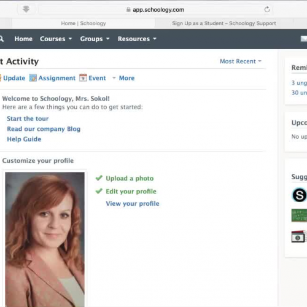Screen dimensions: 307x307
Task: Open the messages envelope icon in the navigation bar
Action: (304, 39)
